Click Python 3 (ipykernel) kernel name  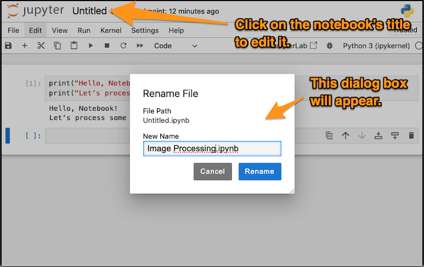pyautogui.click(x=376, y=46)
